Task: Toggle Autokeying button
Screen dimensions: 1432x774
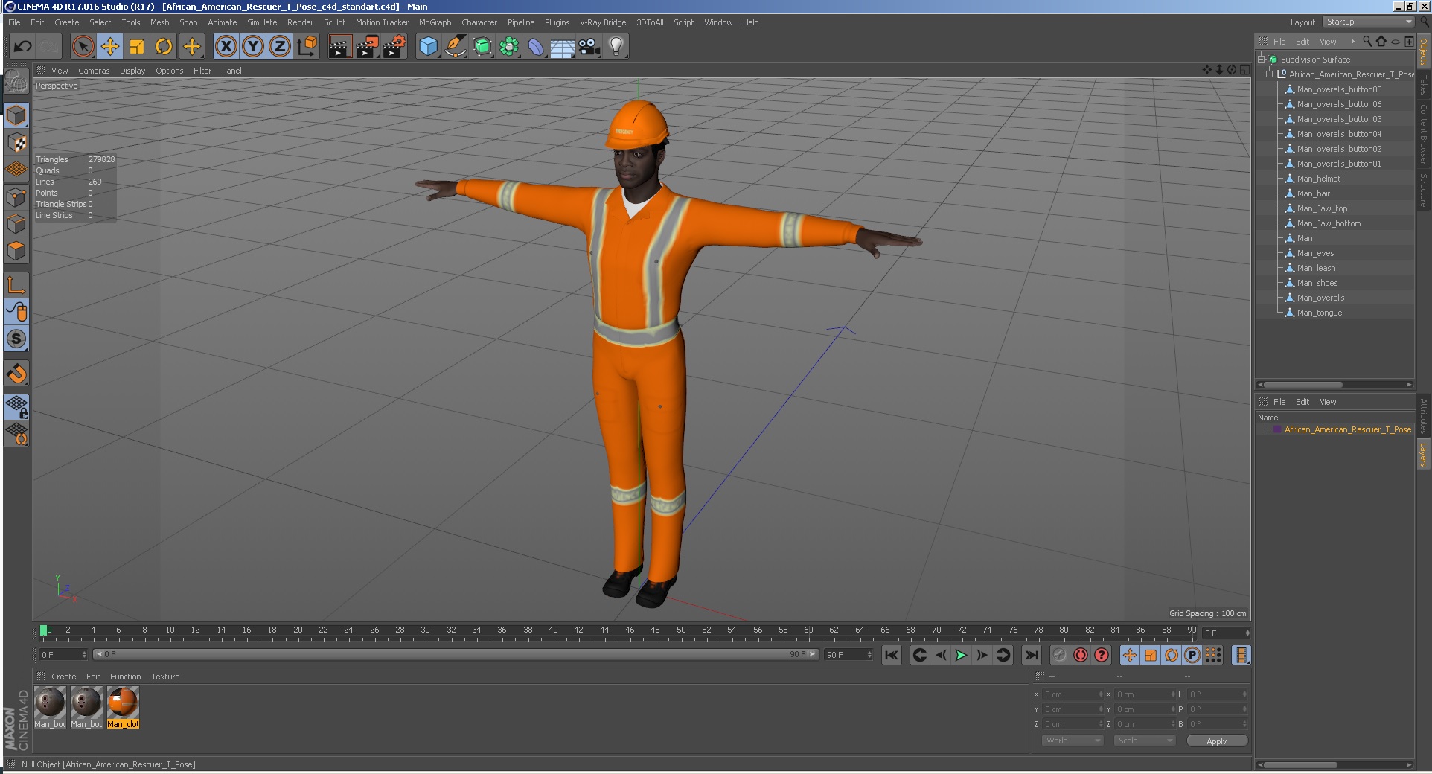Action: click(x=1080, y=655)
